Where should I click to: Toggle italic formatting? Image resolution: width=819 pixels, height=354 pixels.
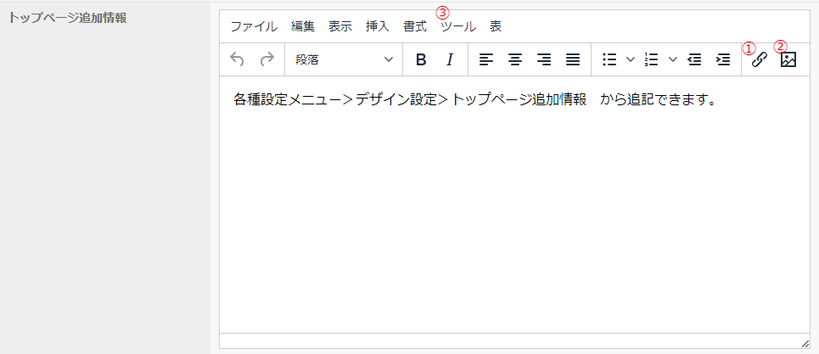click(450, 59)
